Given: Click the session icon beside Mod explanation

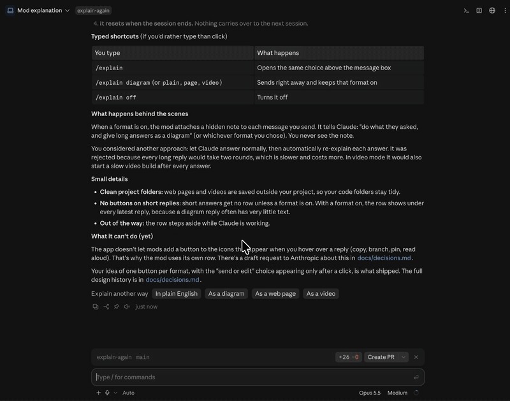Looking at the screenshot, I should [x=10, y=10].
